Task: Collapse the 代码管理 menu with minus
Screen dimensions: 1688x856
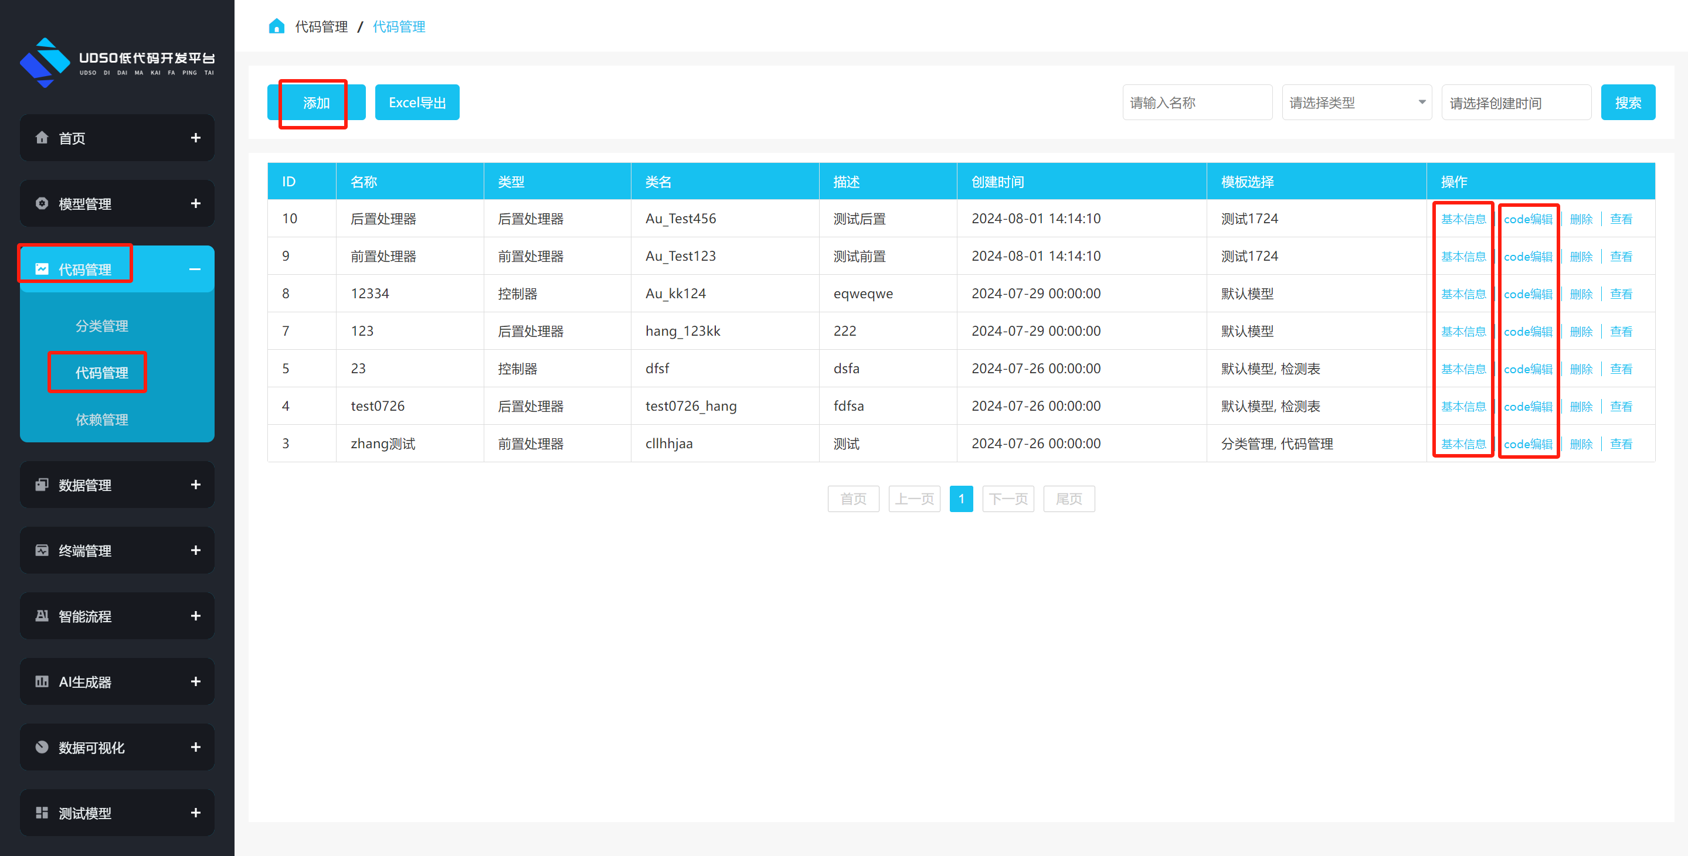Action: [195, 269]
